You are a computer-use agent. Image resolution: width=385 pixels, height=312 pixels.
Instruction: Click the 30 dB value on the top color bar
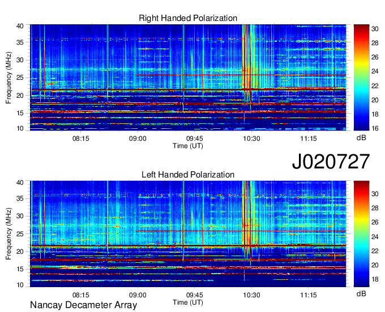(x=375, y=29)
